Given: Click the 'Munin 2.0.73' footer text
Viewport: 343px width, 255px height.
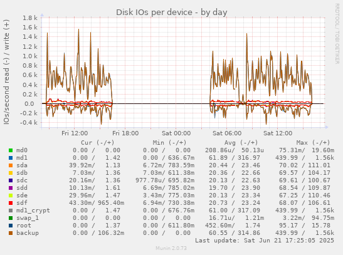Looking at the screenshot, I should tap(171, 248).
